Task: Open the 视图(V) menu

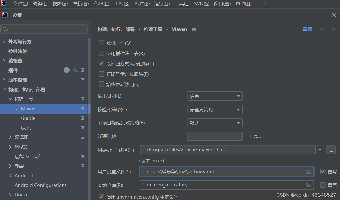Action: coord(60,4)
